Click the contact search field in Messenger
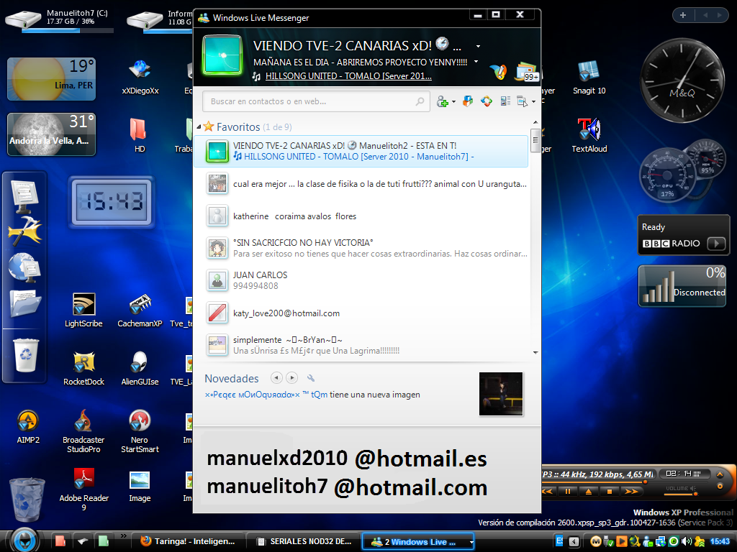Image resolution: width=737 pixels, height=552 pixels. 316,101
